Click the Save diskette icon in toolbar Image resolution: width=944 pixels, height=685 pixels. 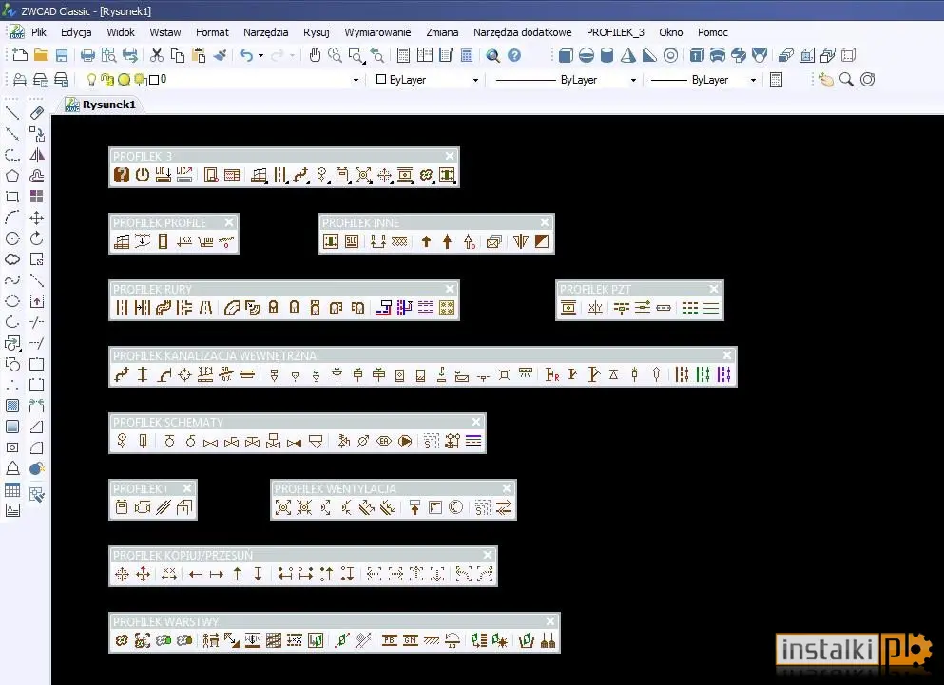(x=62, y=55)
